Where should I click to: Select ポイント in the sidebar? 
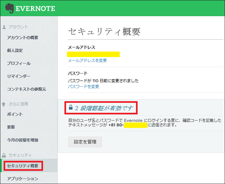click(15, 114)
